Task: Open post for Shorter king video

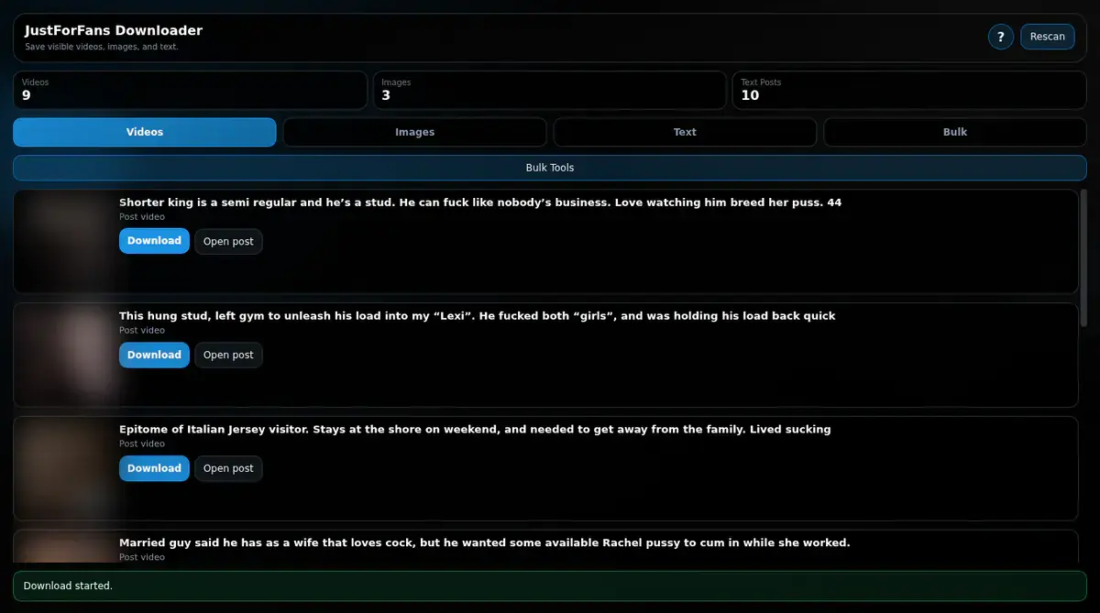Action: [x=228, y=242]
